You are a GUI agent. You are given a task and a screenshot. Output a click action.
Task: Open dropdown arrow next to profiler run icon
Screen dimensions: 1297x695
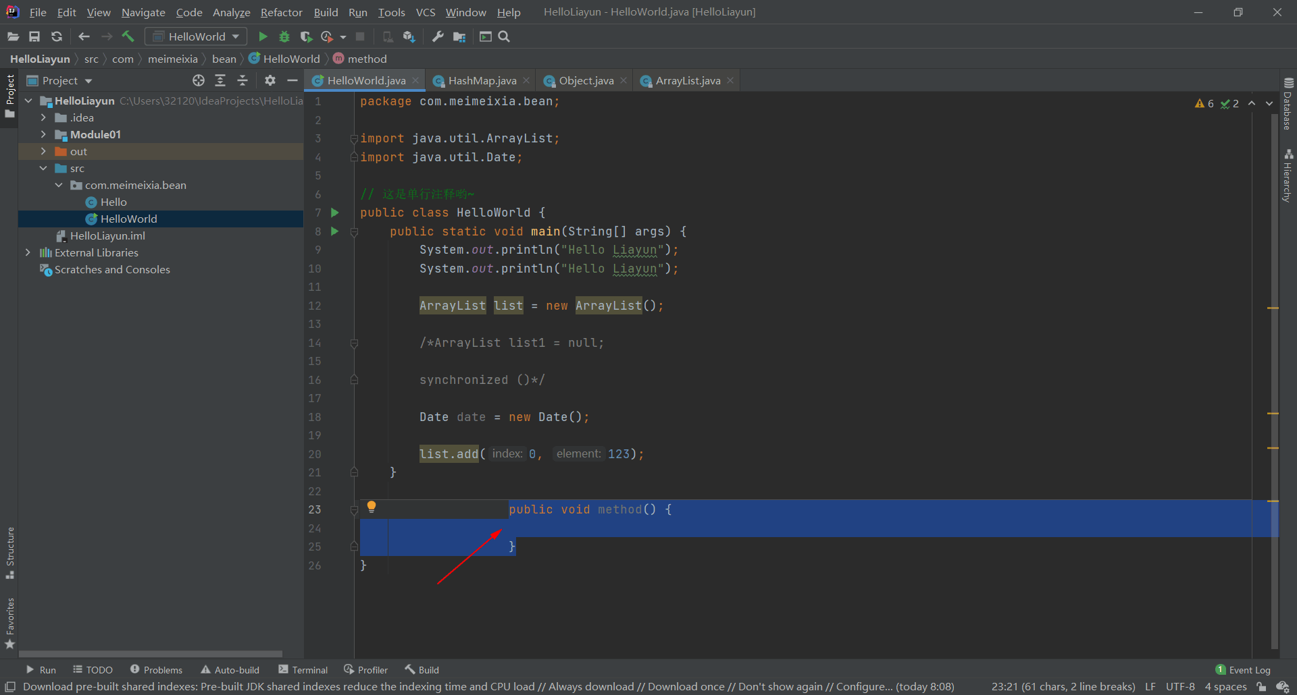[343, 37]
